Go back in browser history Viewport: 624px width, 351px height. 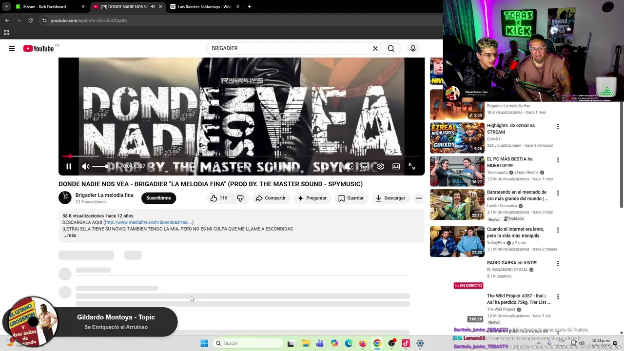coord(7,20)
